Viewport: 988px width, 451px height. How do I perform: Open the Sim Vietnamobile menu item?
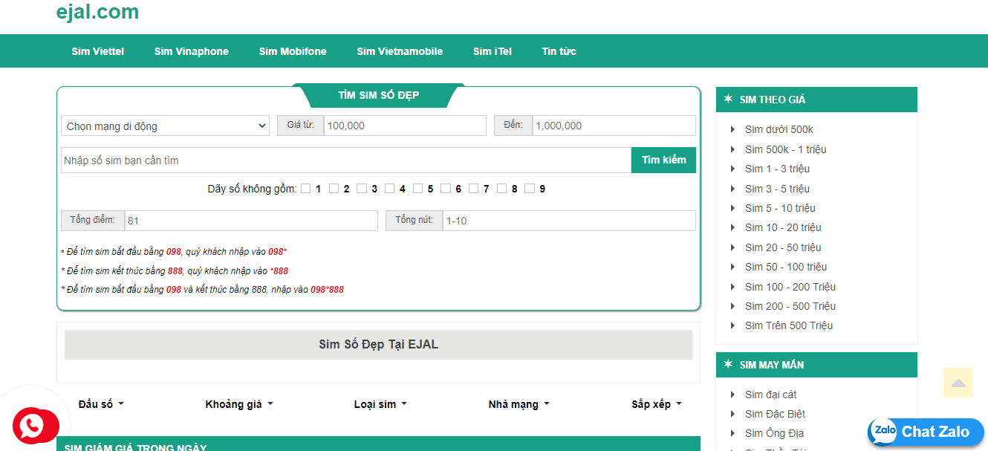[400, 51]
